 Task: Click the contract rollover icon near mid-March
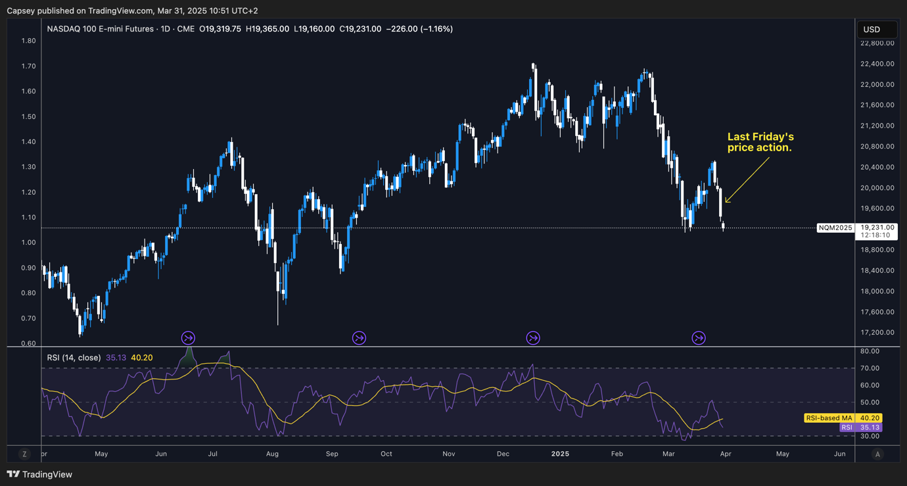[699, 338]
